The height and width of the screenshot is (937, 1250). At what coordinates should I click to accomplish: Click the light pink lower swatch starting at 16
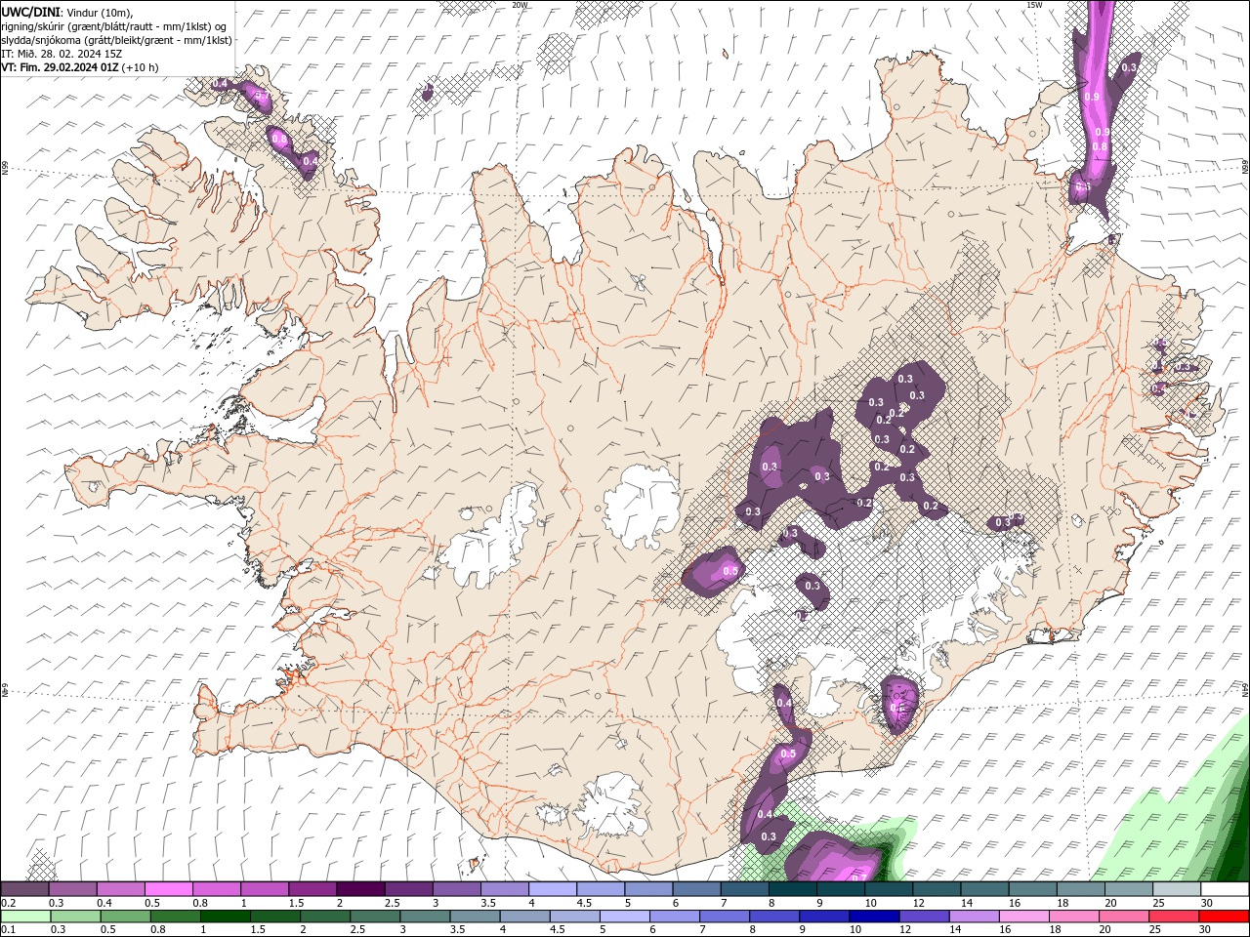pos(1023,917)
